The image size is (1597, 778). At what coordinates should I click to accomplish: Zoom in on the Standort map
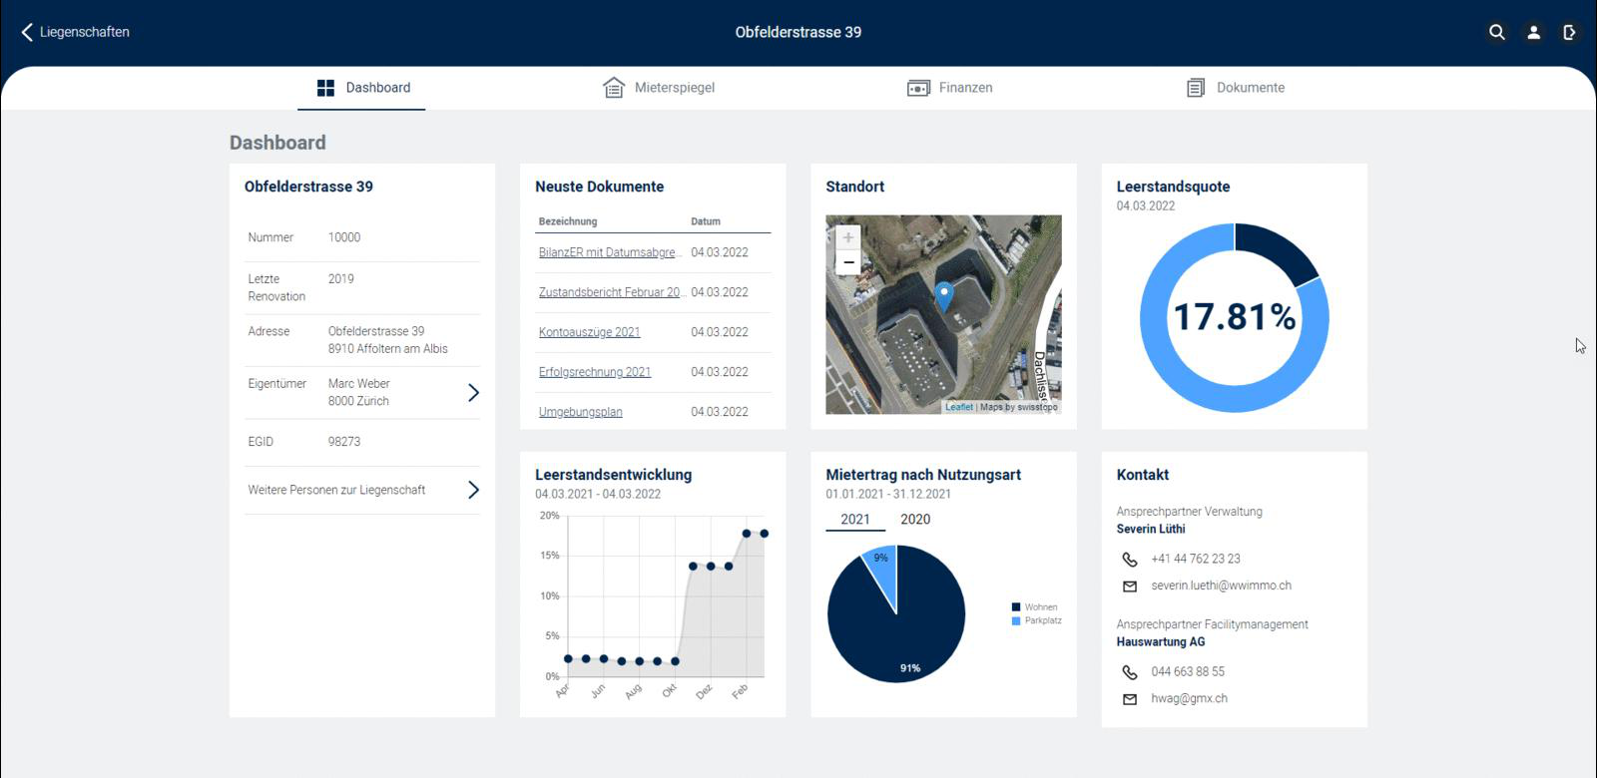coord(848,237)
